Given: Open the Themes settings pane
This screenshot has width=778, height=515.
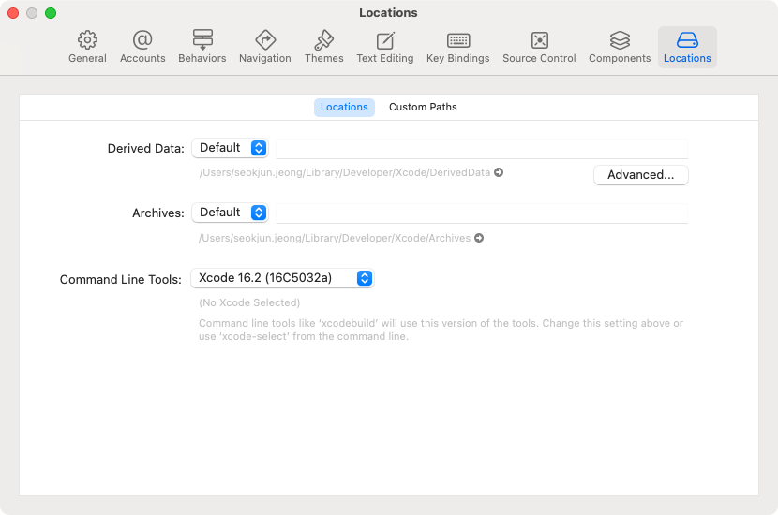Looking at the screenshot, I should pyautogui.click(x=324, y=47).
